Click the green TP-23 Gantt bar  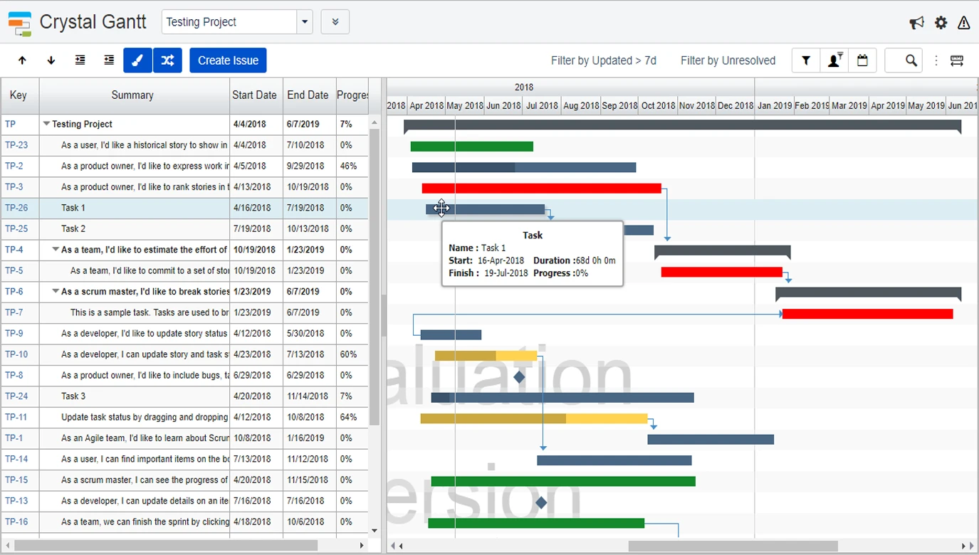[x=471, y=147]
